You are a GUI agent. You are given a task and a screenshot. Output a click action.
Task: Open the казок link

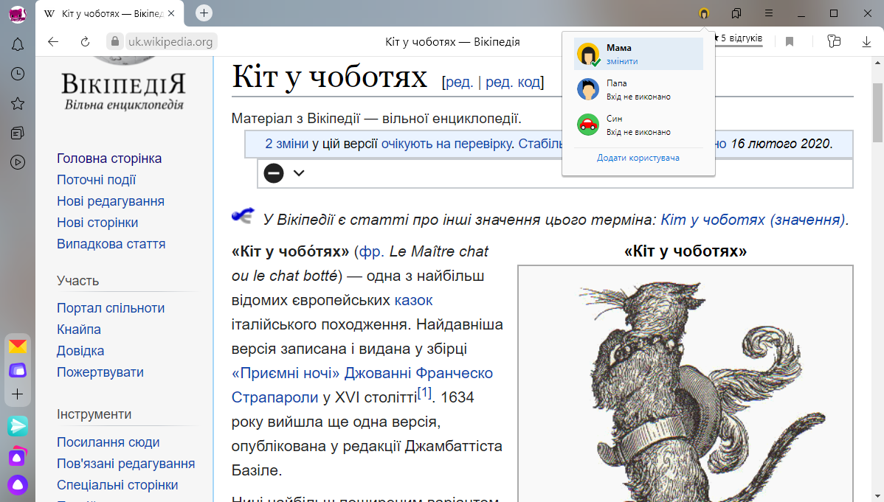click(413, 300)
